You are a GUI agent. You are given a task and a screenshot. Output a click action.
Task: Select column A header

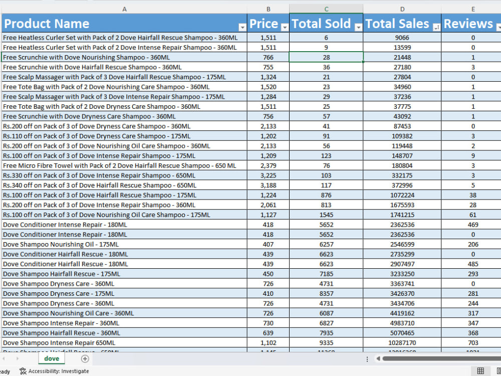tap(124, 9)
